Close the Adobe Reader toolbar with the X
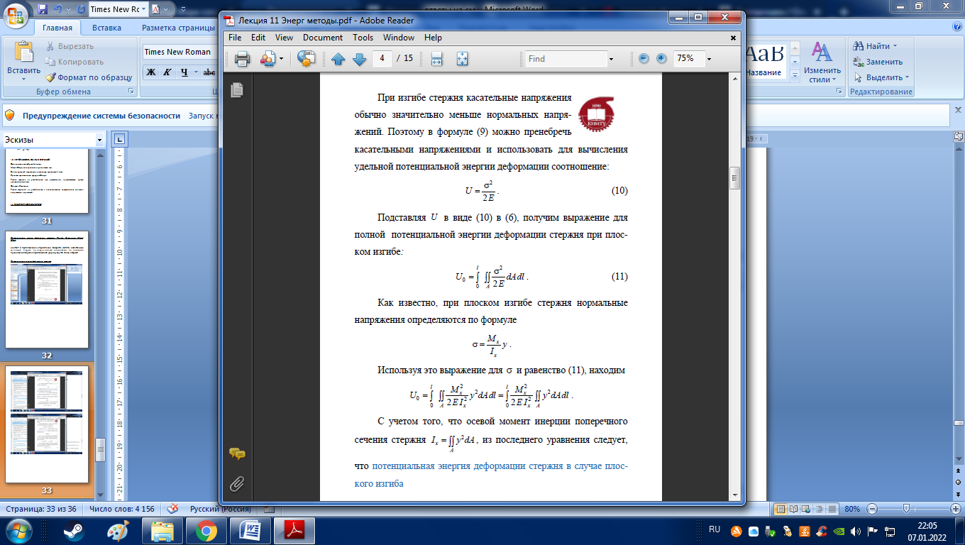This screenshot has width=965, height=545. pos(734,38)
